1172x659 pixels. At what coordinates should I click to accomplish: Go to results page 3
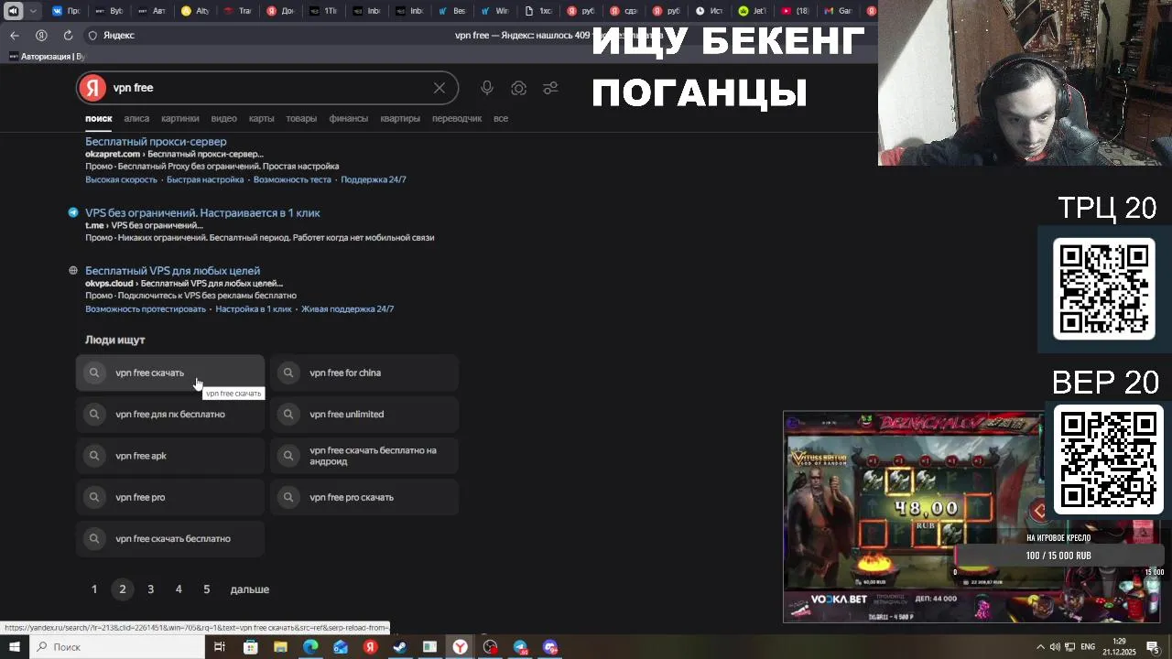(x=150, y=589)
